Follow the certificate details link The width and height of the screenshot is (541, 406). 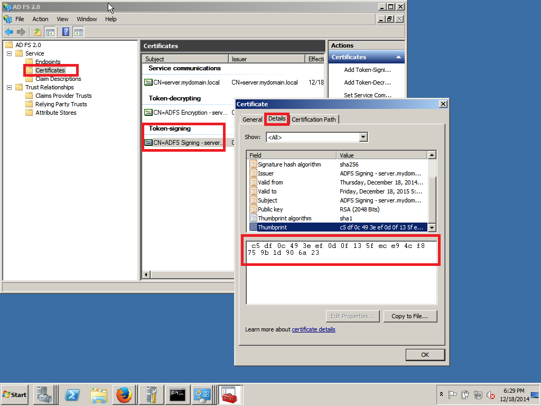(x=314, y=329)
